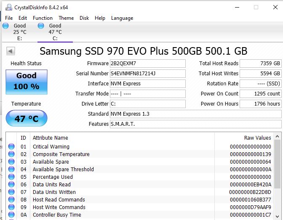The width and height of the screenshot is (283, 220).
Task: Select the Data Units Read attribute name
Action: pos(52,185)
